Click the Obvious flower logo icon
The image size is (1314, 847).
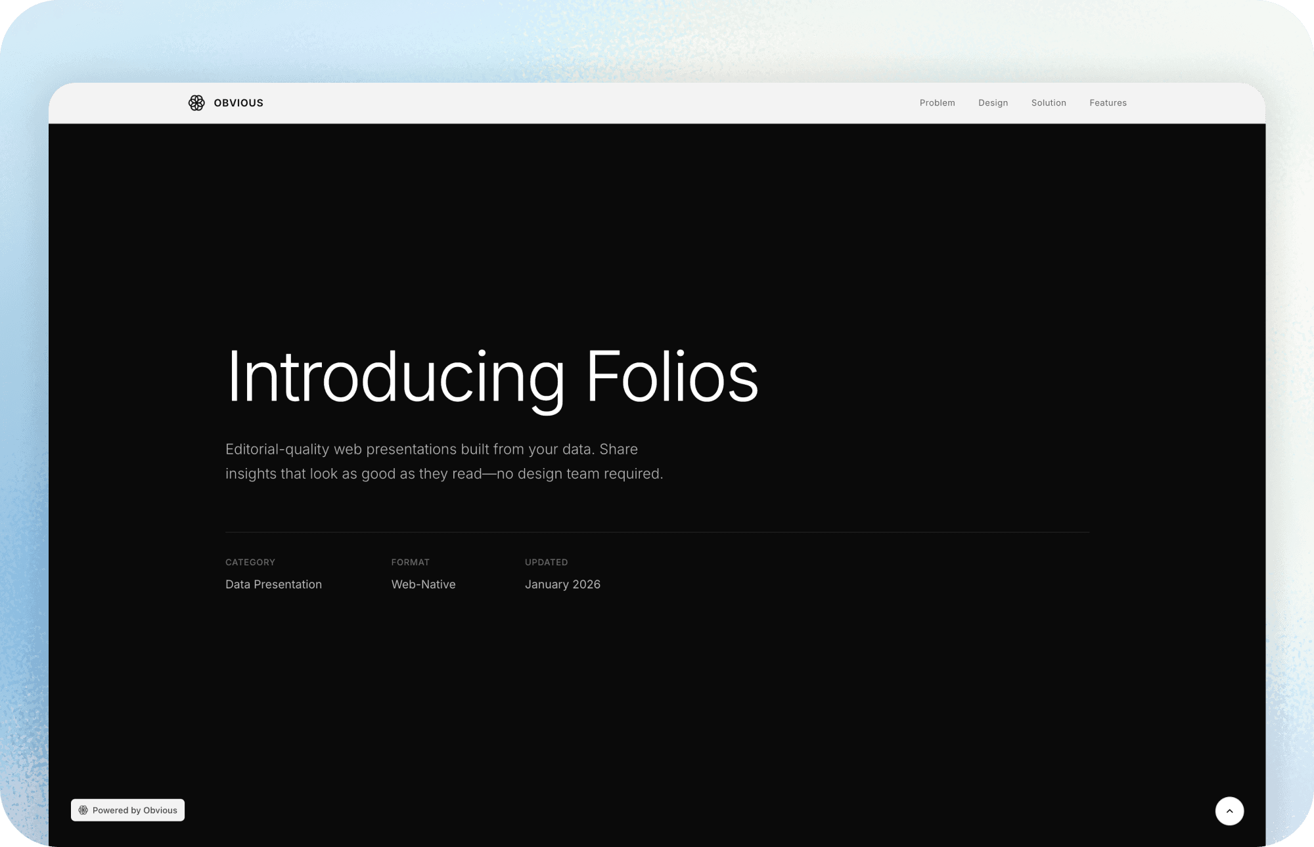[196, 103]
